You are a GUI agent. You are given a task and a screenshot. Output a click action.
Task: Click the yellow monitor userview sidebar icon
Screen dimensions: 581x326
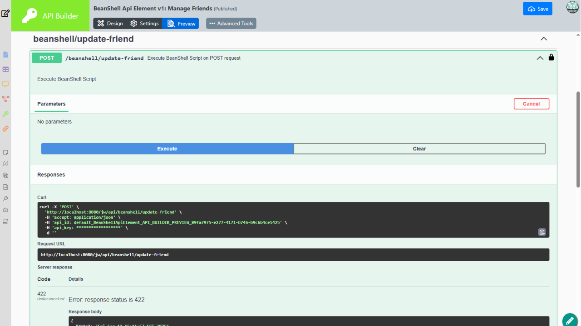point(5,84)
